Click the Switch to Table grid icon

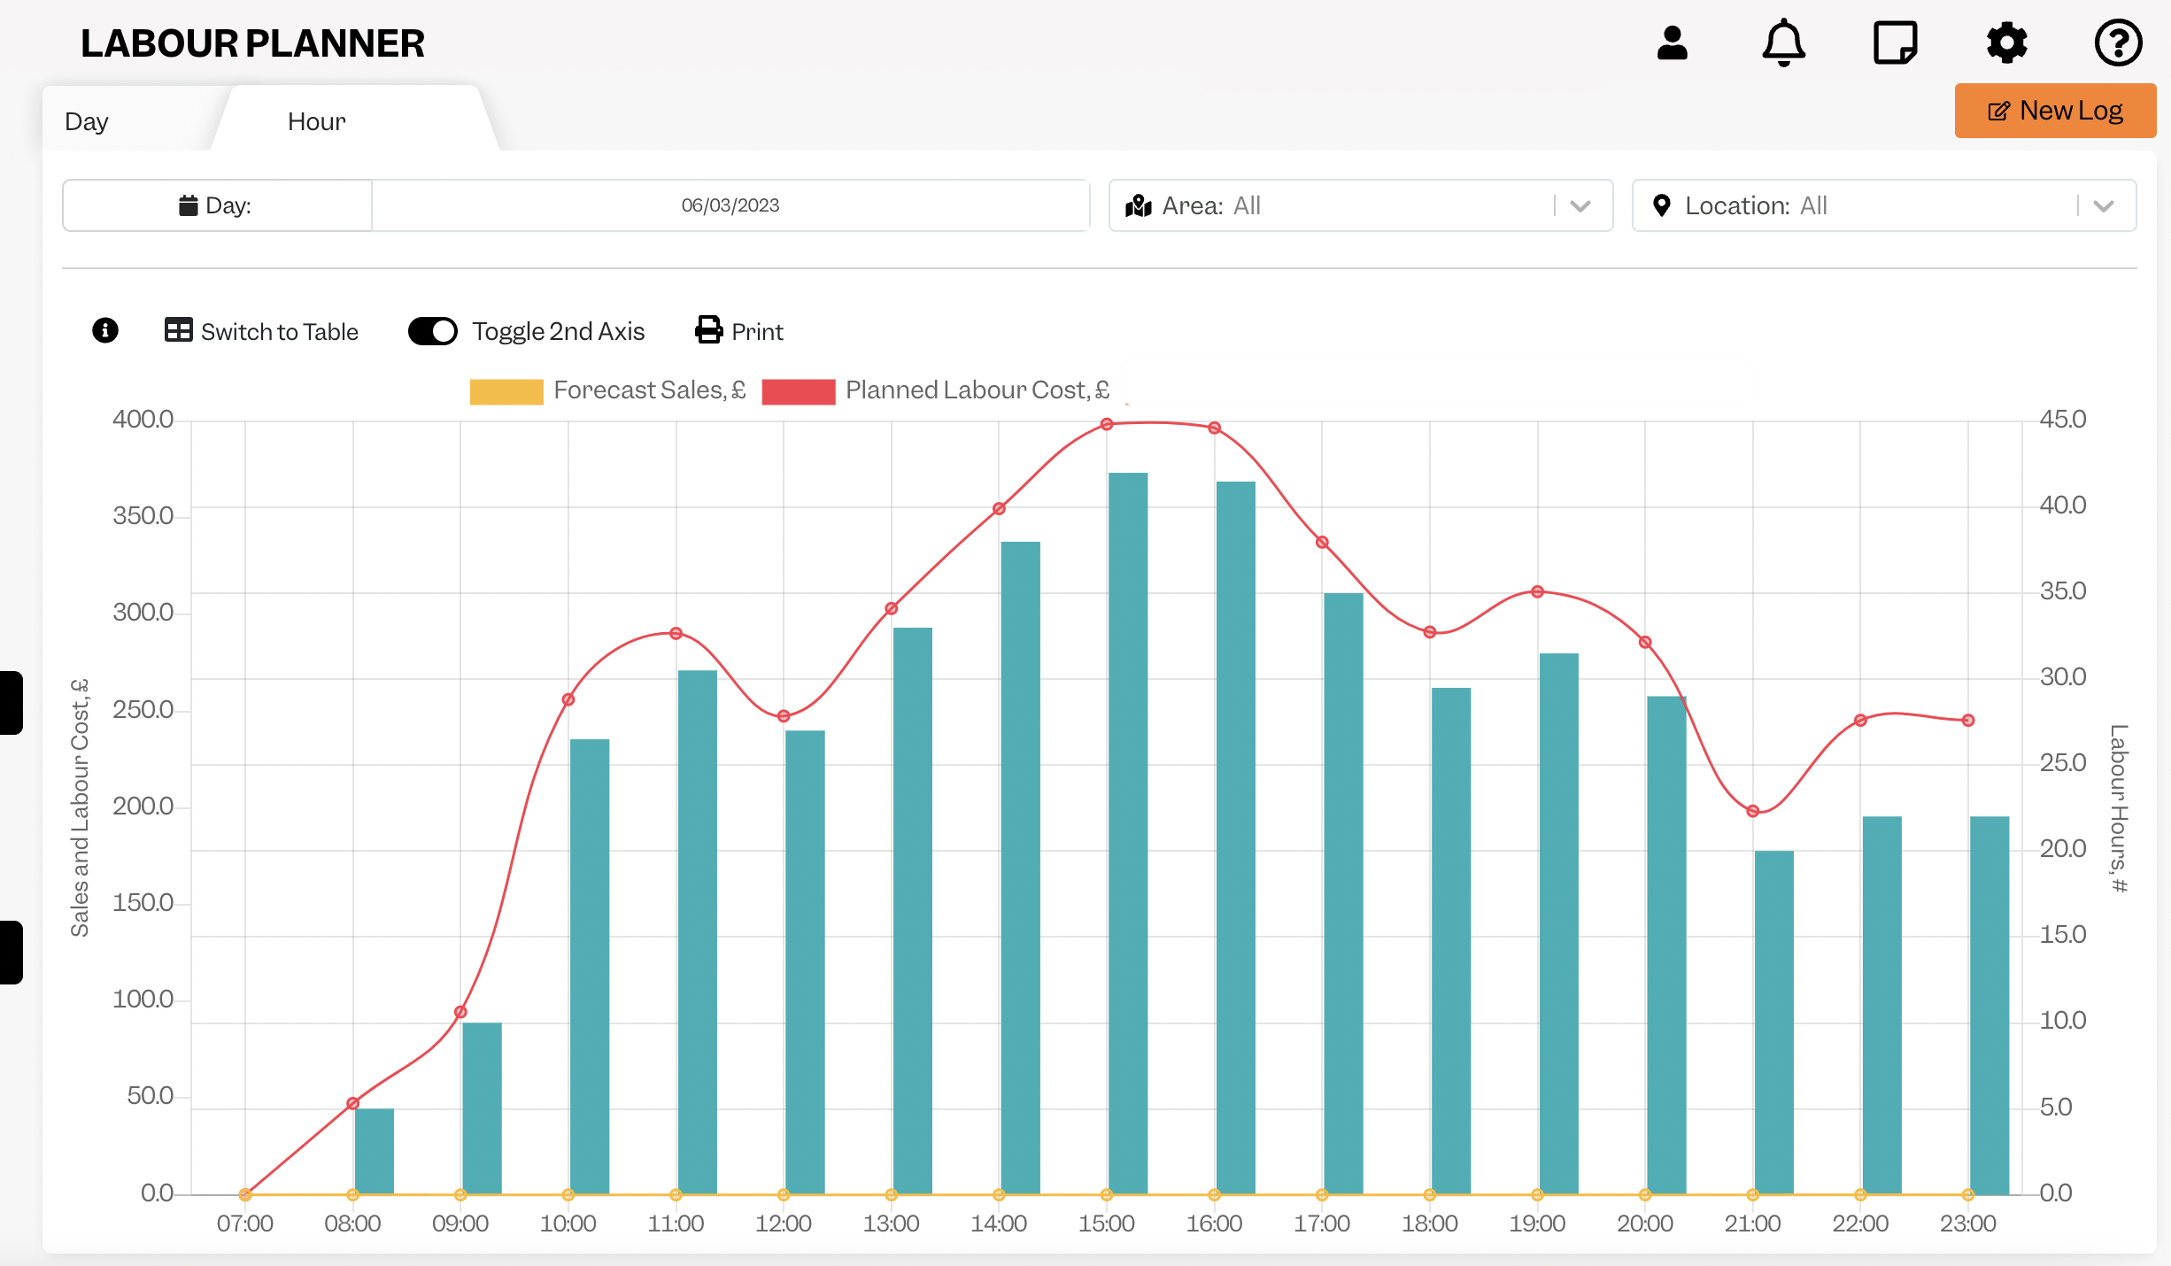tap(178, 330)
